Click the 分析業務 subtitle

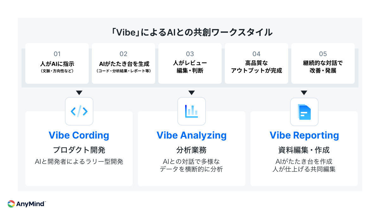(x=192, y=150)
